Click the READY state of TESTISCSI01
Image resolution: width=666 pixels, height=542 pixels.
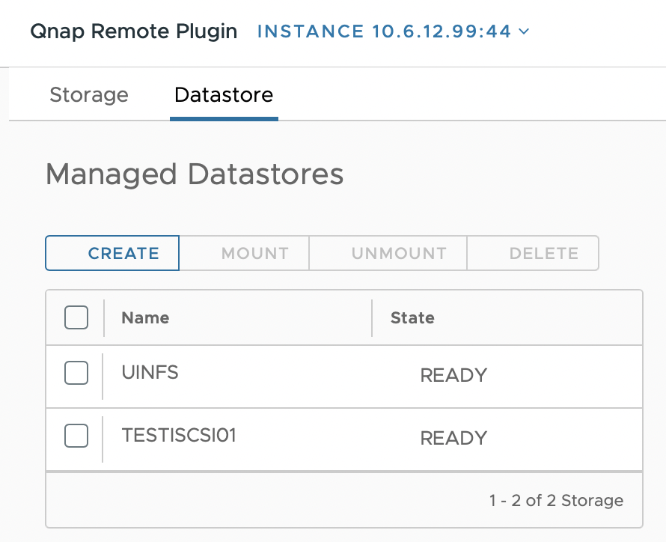453,438
